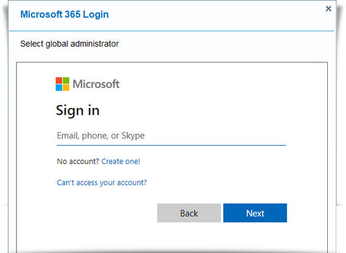Click the Select global administrator label
The width and height of the screenshot is (346, 253).
(70, 44)
